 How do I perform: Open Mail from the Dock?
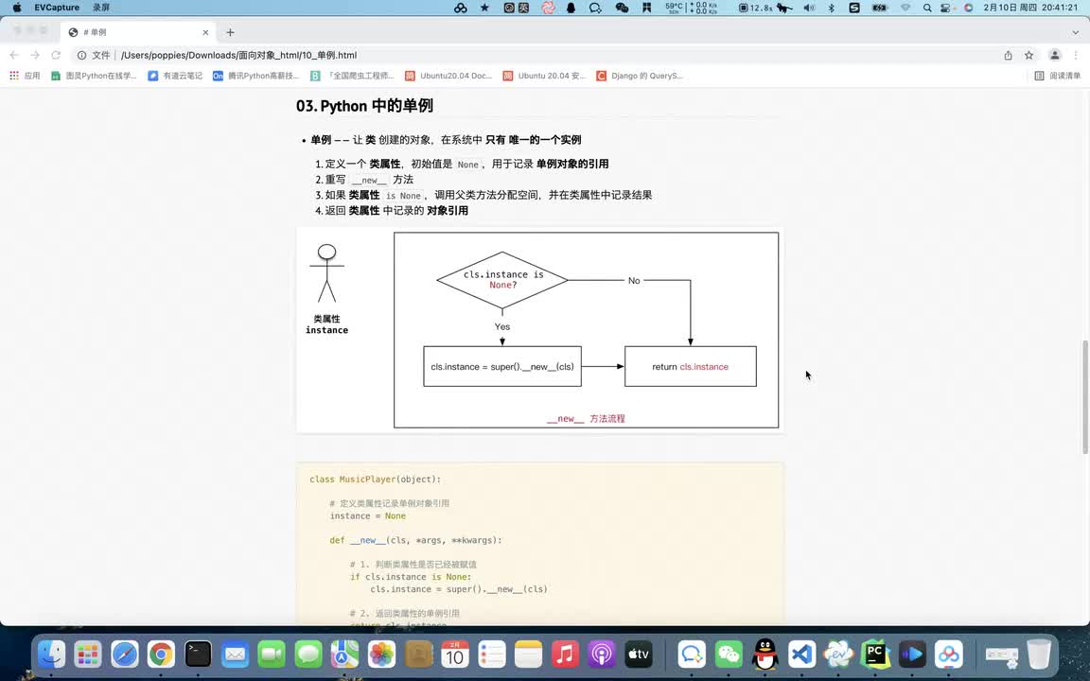coord(235,654)
